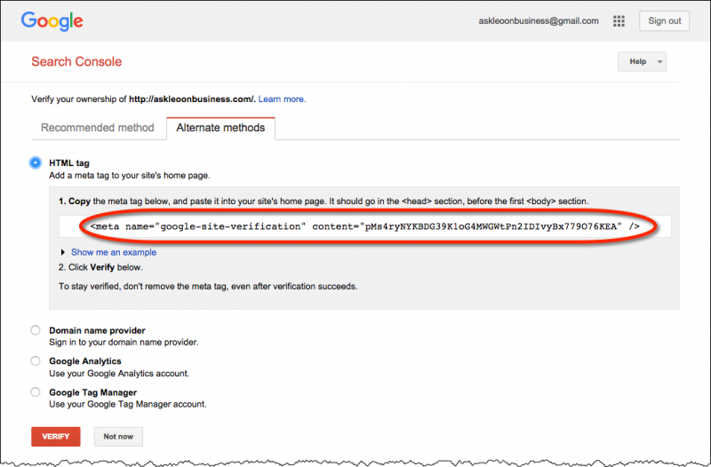Image resolution: width=711 pixels, height=467 pixels.
Task: Click the 'To stay verified' notice text
Action: 208,286
